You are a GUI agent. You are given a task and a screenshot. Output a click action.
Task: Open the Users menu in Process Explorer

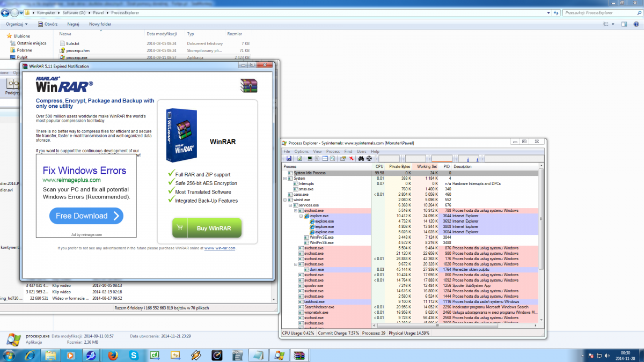pos(362,152)
